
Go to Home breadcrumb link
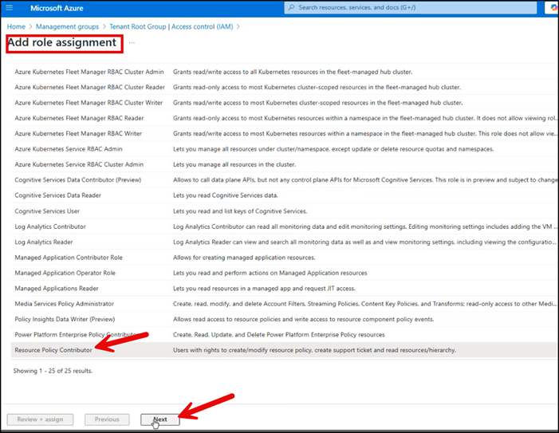(16, 27)
